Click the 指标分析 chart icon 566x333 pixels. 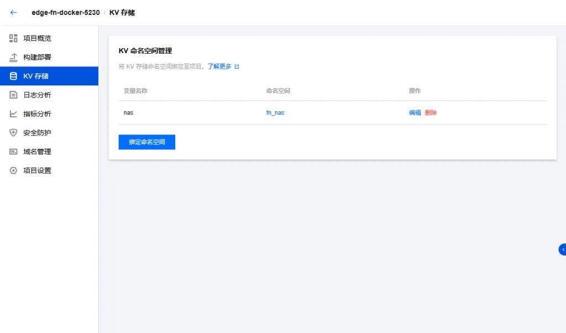[x=14, y=114]
